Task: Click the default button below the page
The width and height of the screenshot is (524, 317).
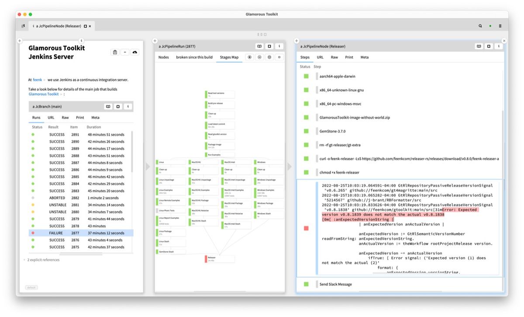Action: [x=31, y=287]
